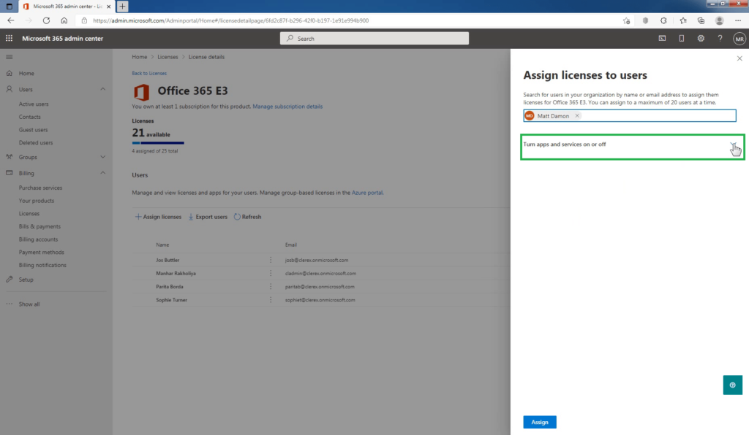Screen dimensions: 749x435
Task: Collapse the Users navigation section
Action: (102, 90)
